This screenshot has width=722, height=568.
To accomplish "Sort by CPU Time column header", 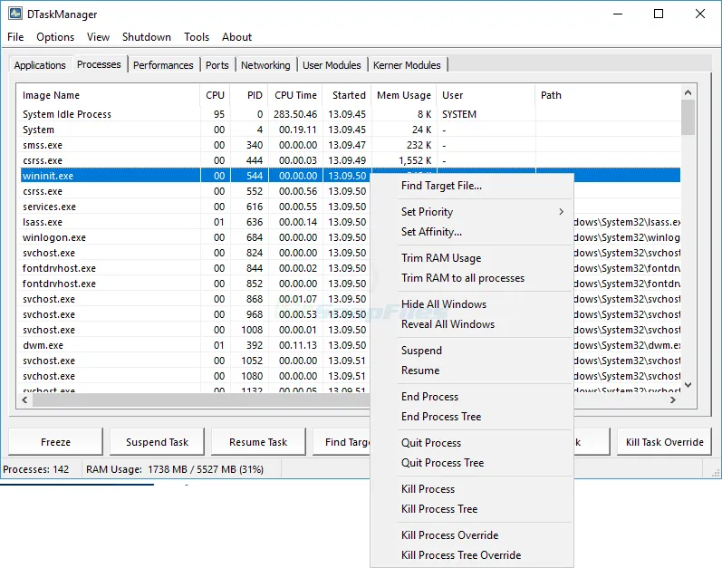I will [295, 95].
